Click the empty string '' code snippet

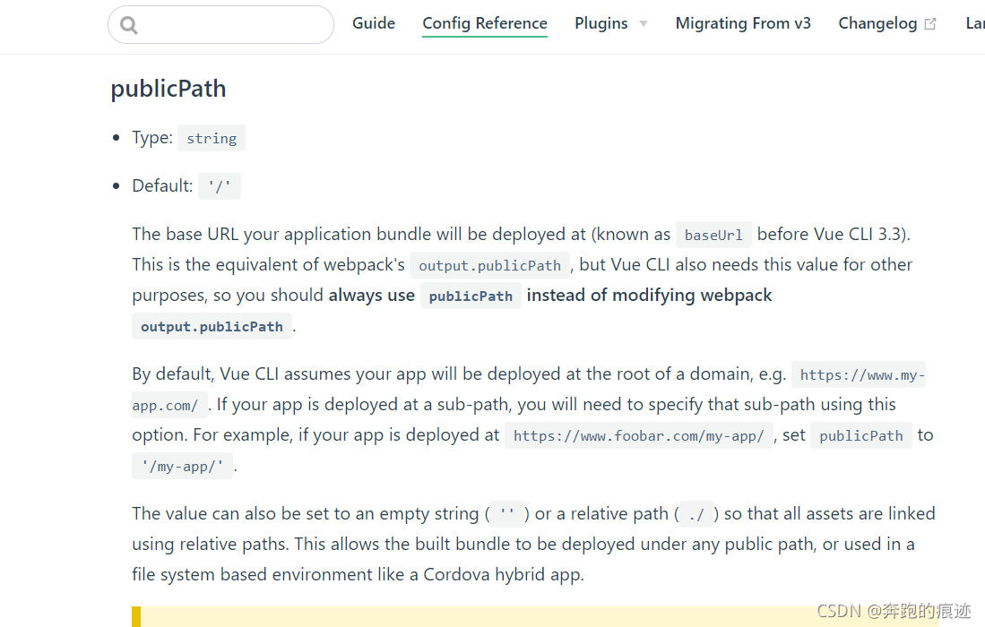(x=506, y=514)
